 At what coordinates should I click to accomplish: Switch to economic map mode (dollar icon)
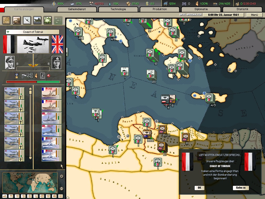pos(23,196)
